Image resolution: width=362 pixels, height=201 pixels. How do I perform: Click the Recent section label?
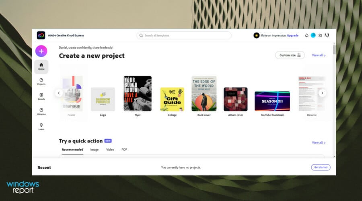(44, 168)
